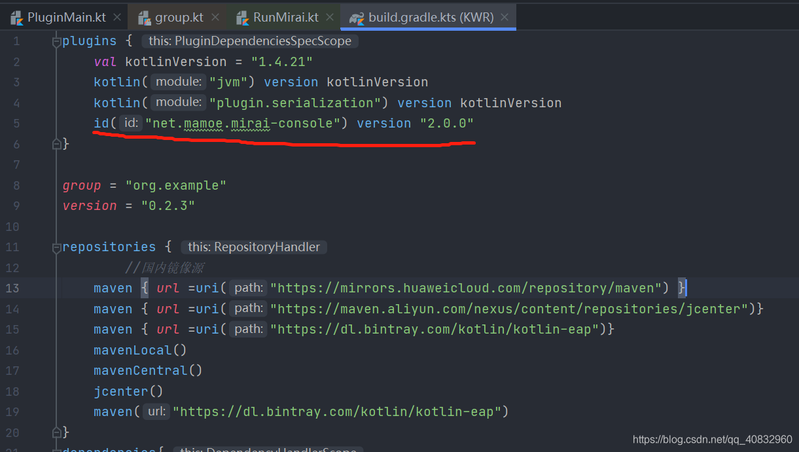Click the 国内镜像源 comment line
The width and height of the screenshot is (799, 452).
[x=165, y=268]
